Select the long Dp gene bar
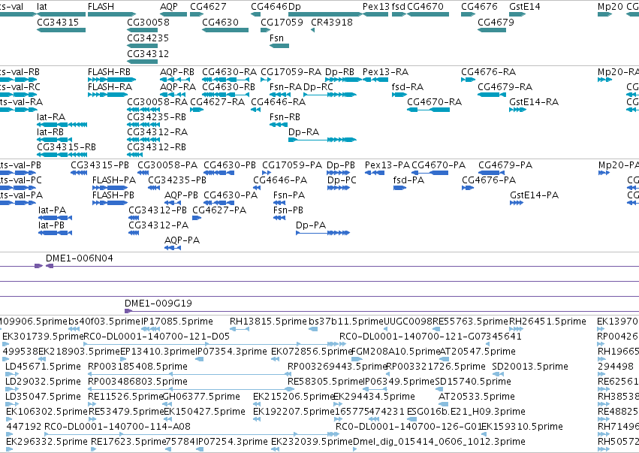Viewport: 639px width, 453px height. (x=325, y=14)
